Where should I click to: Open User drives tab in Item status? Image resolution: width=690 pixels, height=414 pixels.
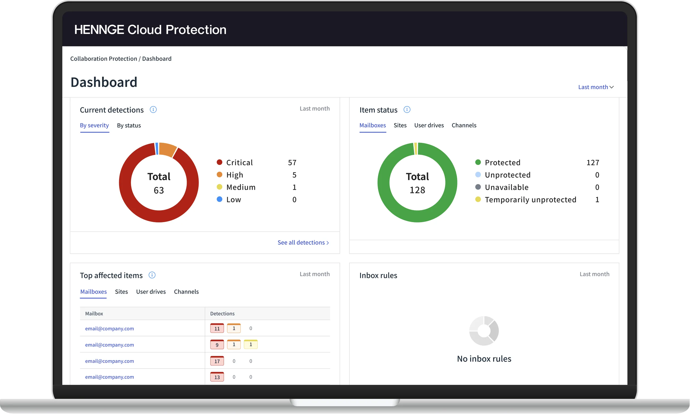429,126
